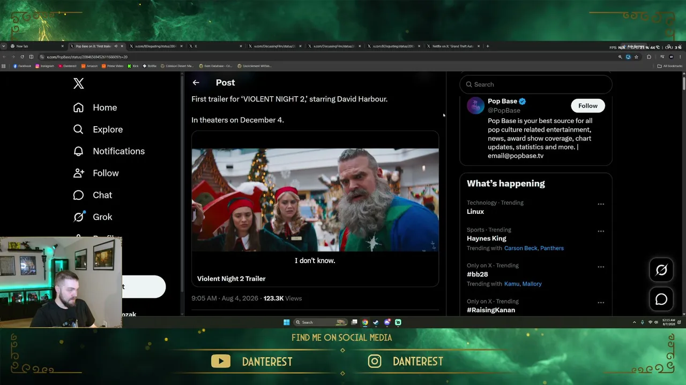Open the Haynes King trending topic
Image resolution: width=686 pixels, height=385 pixels.
point(487,238)
